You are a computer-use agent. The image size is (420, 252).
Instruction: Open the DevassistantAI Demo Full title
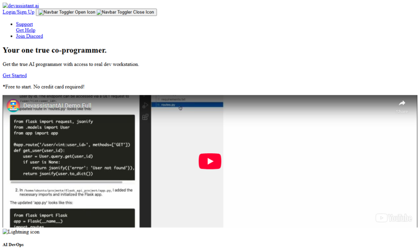coord(57,105)
